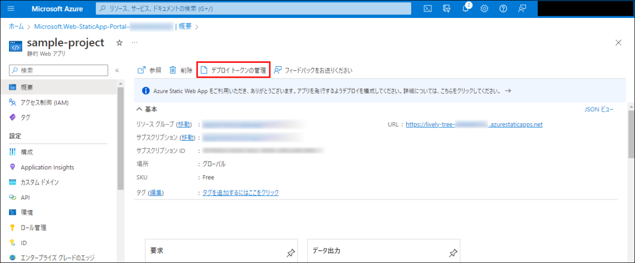Go to ホーム breadcrumb link
This screenshot has width=635, height=263.
coord(16,26)
